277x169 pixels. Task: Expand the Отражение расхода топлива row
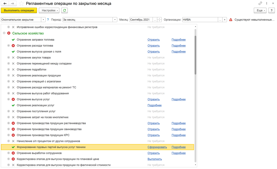coord(9,46)
